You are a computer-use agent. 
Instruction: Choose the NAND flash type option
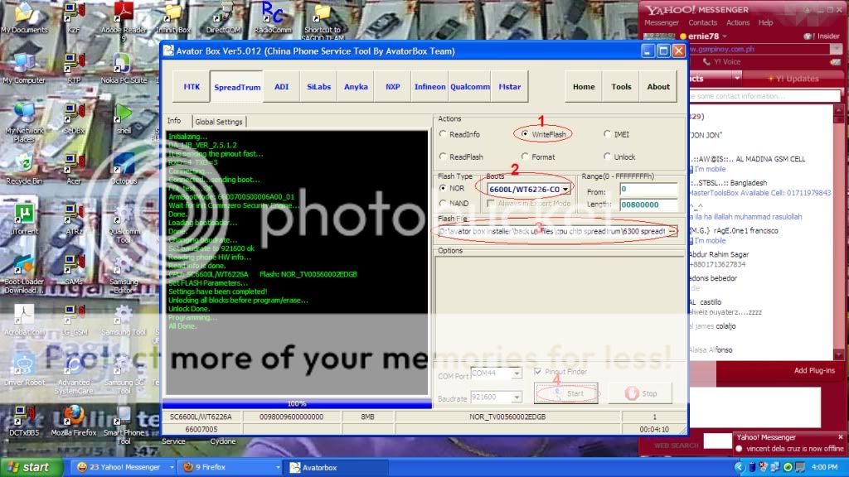(444, 203)
